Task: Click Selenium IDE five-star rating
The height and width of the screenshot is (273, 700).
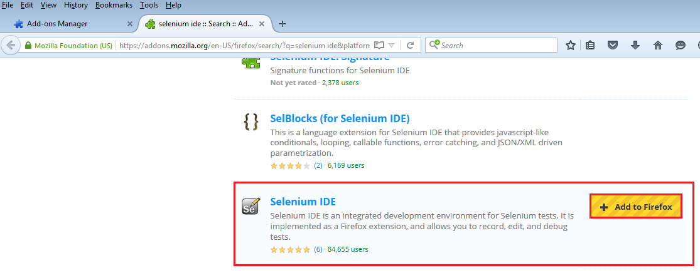Action: (x=290, y=249)
